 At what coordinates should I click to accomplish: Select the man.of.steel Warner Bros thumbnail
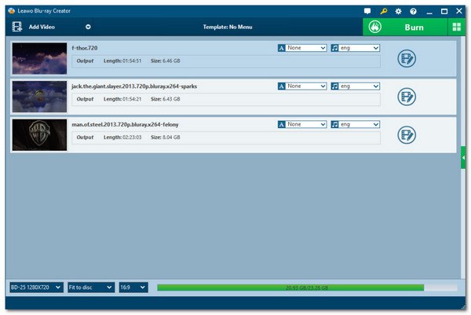pyautogui.click(x=39, y=135)
